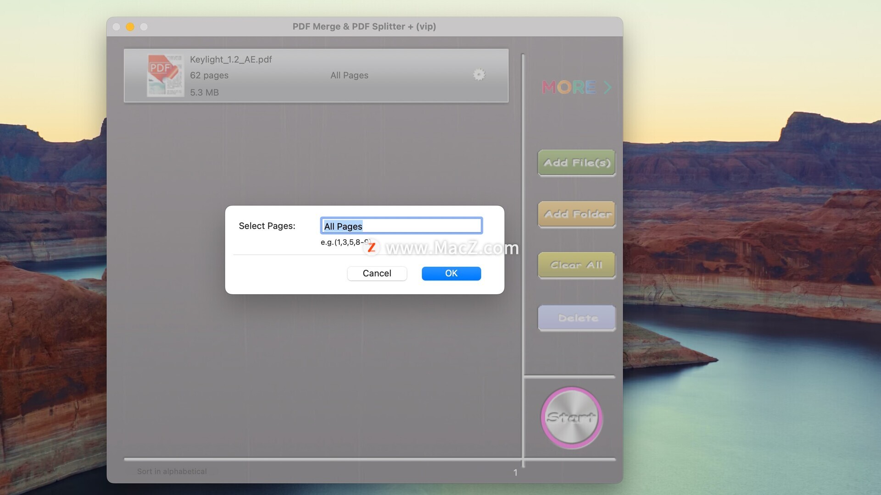Screen dimensions: 881x495
Task: Click the Delete button
Action: (576, 318)
